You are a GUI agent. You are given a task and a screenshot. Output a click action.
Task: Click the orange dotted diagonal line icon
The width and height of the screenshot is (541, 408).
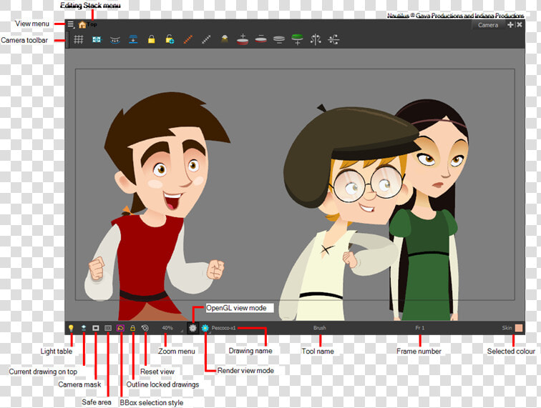click(187, 39)
